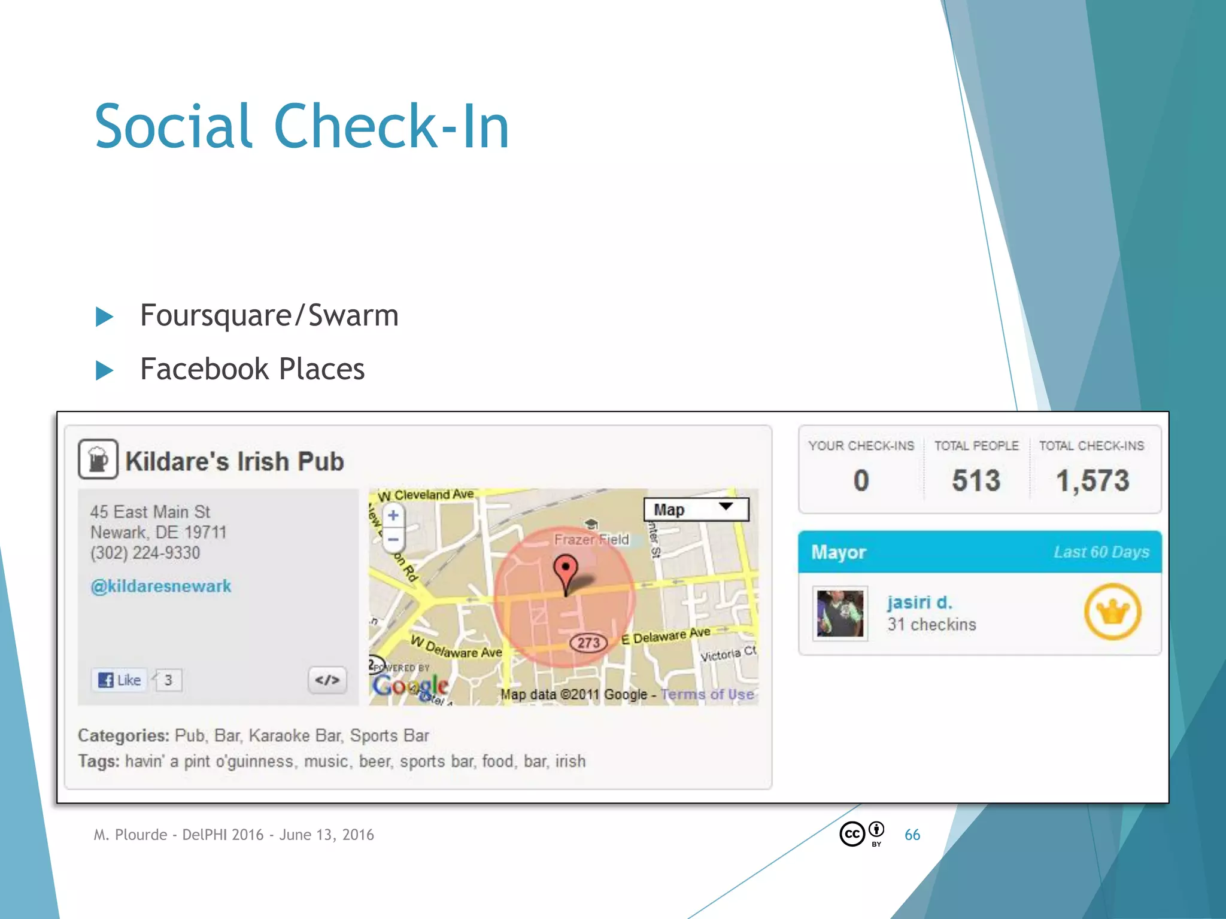Click the route 273 highway marker
The image size is (1226, 919).
(588, 643)
